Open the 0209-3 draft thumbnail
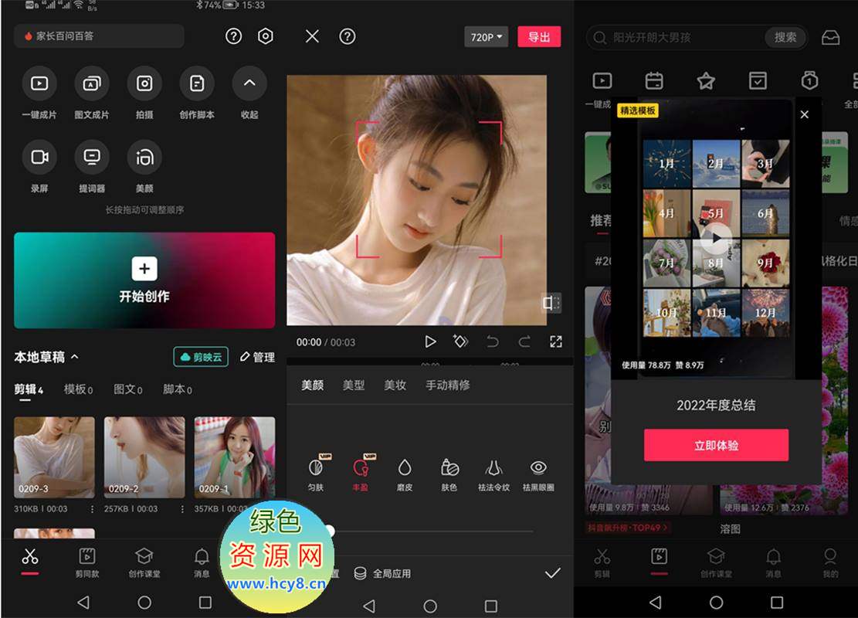 coord(54,457)
